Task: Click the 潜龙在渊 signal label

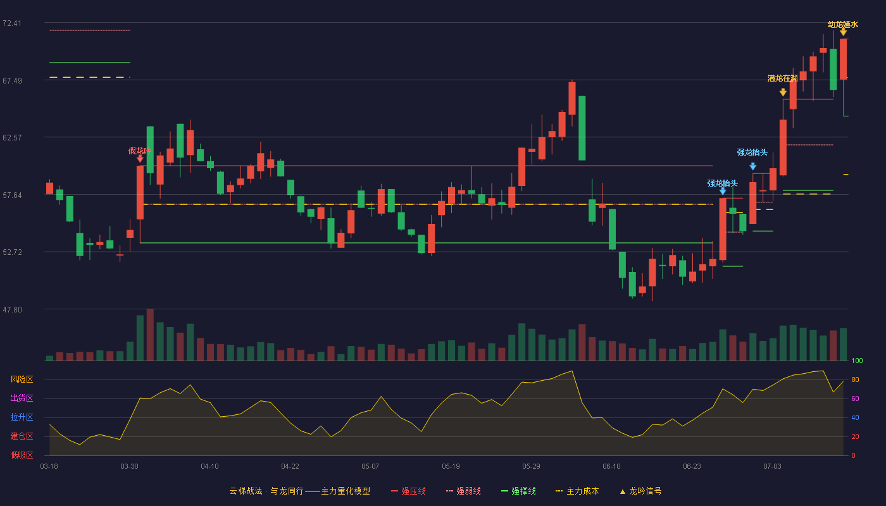Action: pos(783,78)
